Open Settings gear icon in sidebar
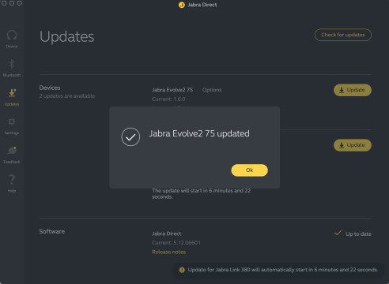The height and width of the screenshot is (284, 389). click(12, 121)
